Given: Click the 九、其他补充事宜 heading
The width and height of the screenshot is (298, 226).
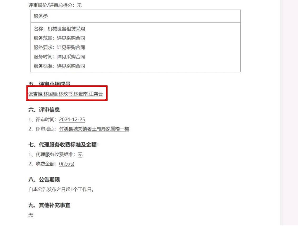Looking at the screenshot, I should (49, 205).
